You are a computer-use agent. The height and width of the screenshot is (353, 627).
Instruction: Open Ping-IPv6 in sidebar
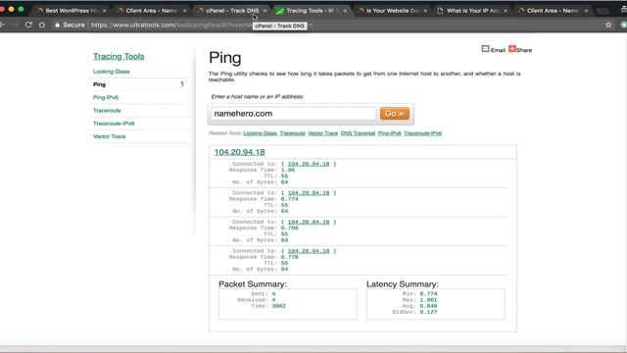pyautogui.click(x=106, y=98)
